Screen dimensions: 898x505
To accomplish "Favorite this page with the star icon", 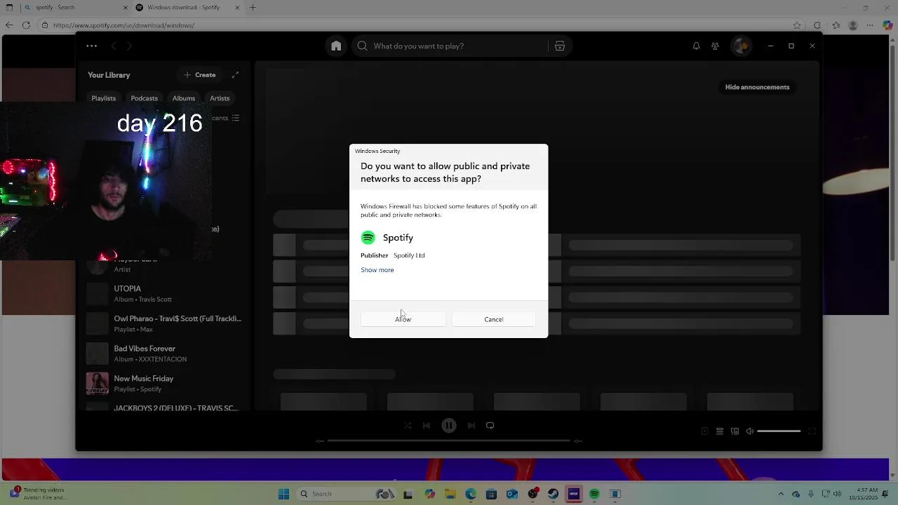I will (x=797, y=25).
